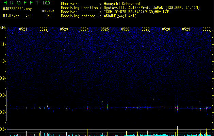Click the strong meteor echo just after 0528

point(177,108)
